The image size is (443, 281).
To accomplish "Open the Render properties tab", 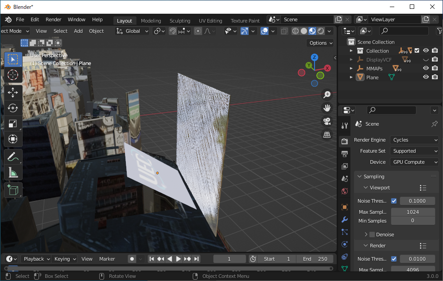I will pos(344,141).
